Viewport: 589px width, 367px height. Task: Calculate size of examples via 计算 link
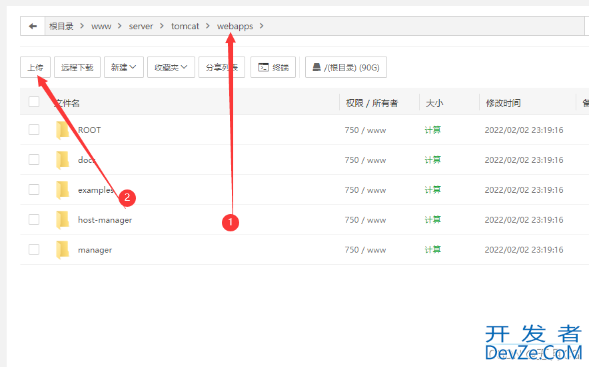[x=432, y=190]
